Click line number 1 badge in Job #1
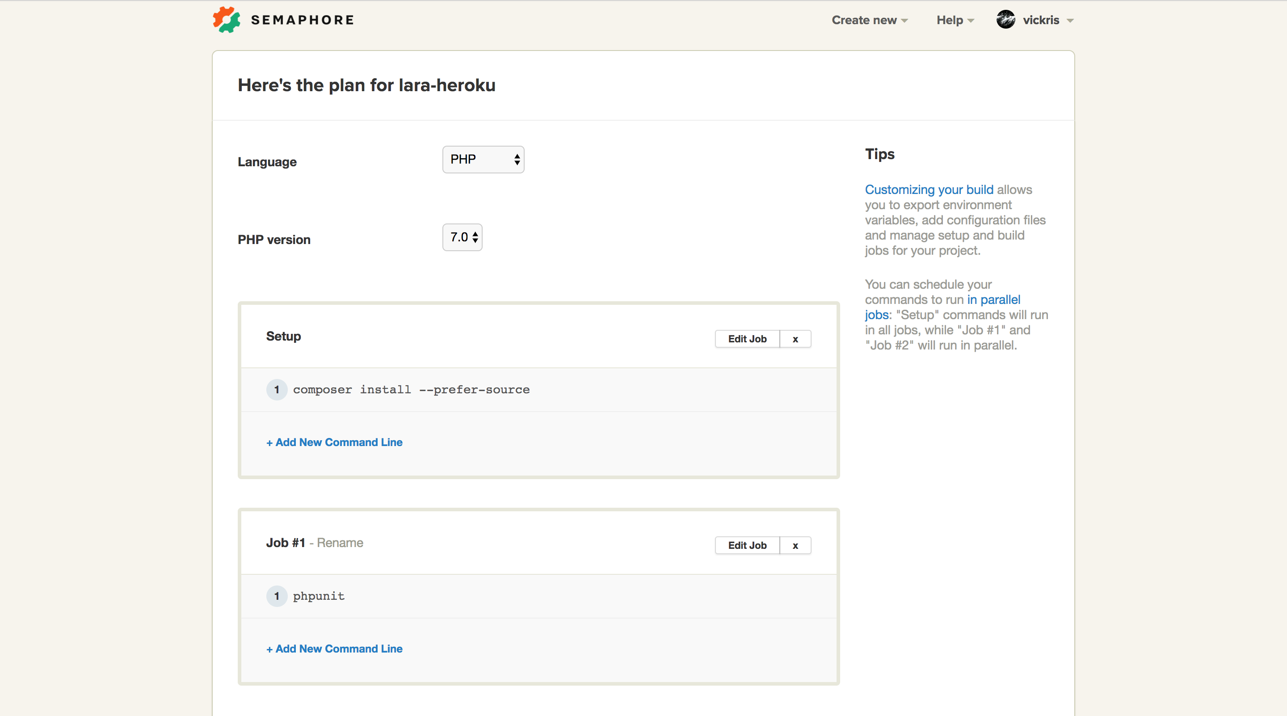 point(276,596)
